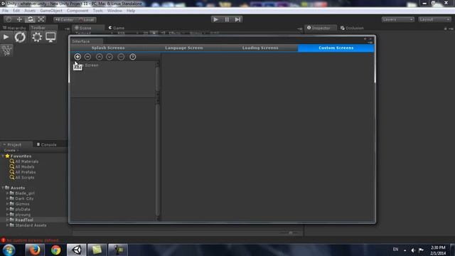
Task: Open settings gear in Toolbar panel
Action: (37, 37)
